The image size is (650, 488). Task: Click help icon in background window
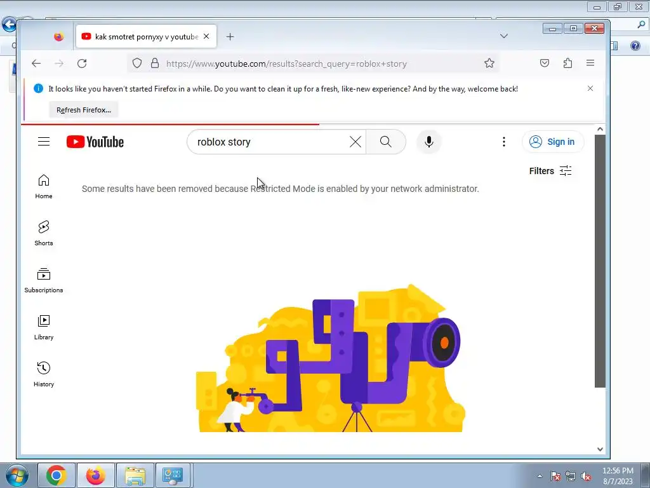coord(635,46)
